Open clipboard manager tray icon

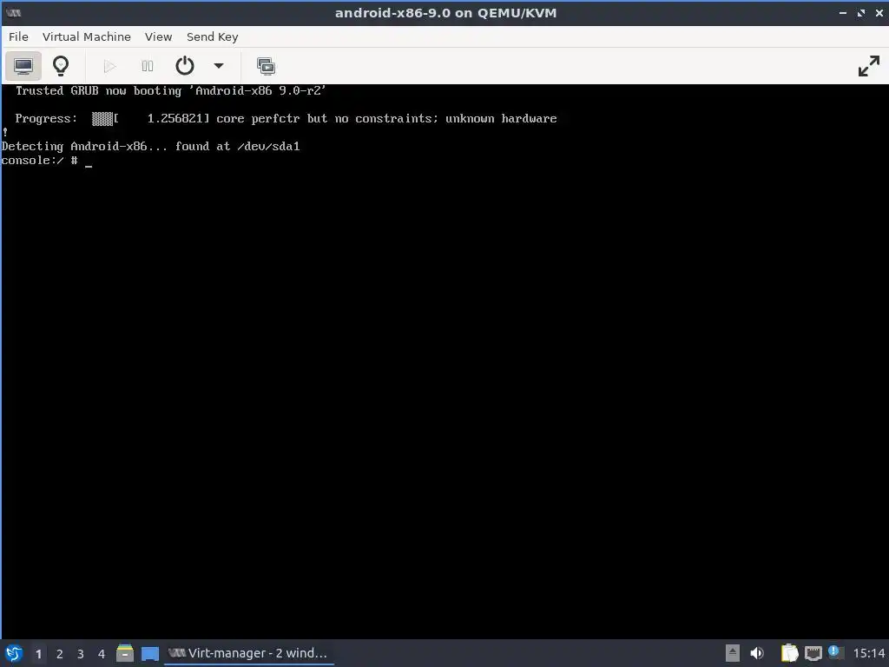[789, 653]
